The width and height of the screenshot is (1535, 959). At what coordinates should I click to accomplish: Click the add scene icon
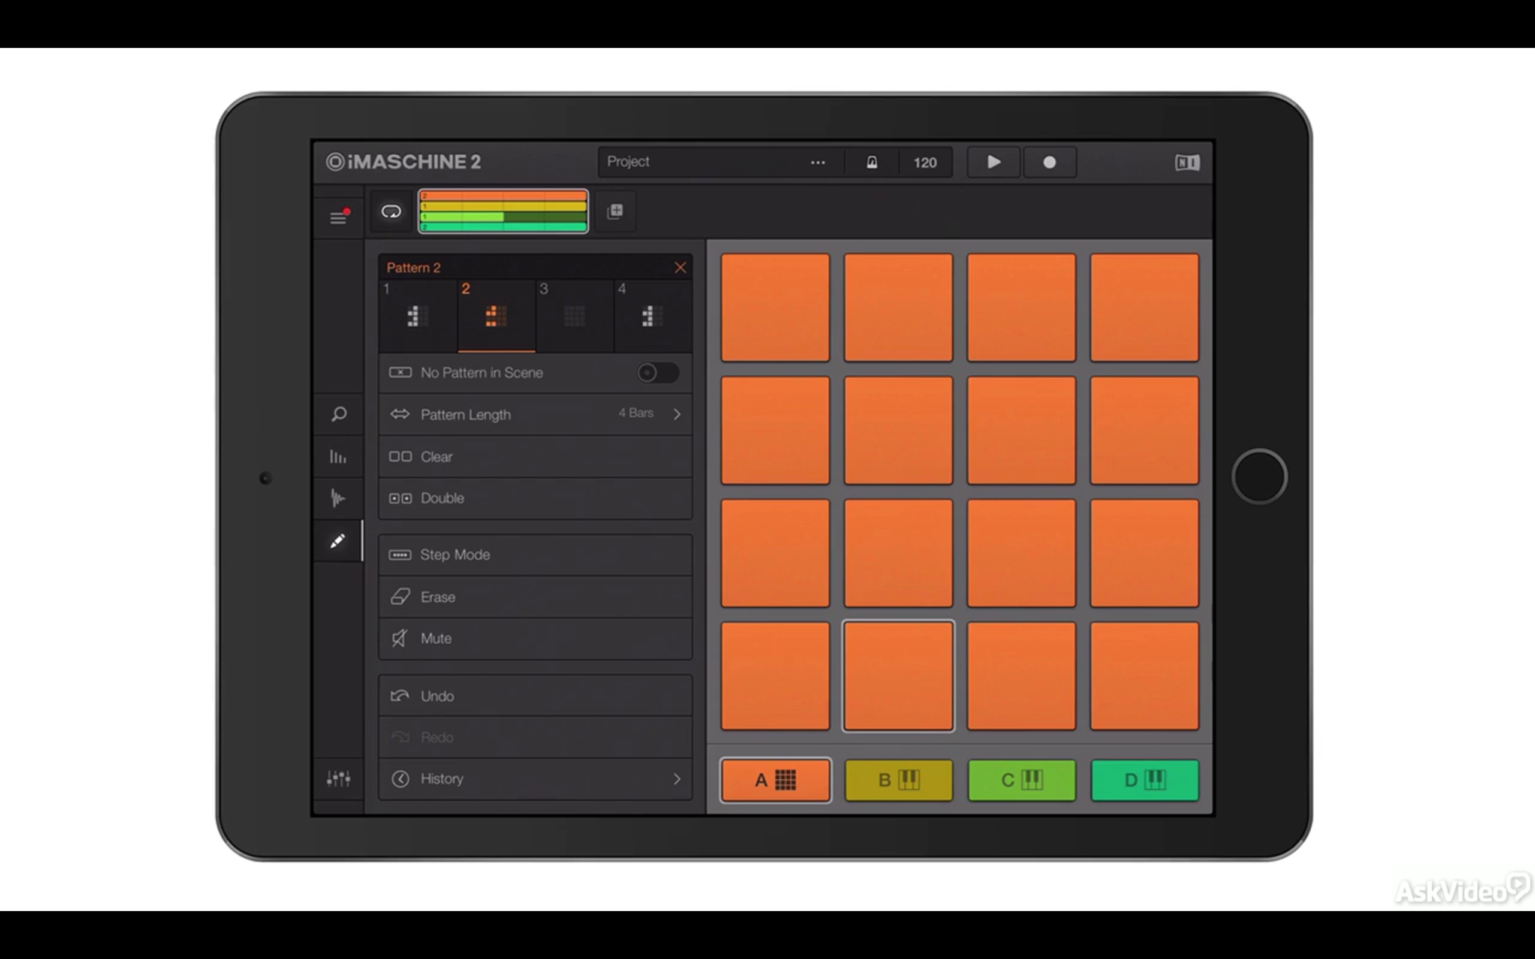[x=615, y=211]
